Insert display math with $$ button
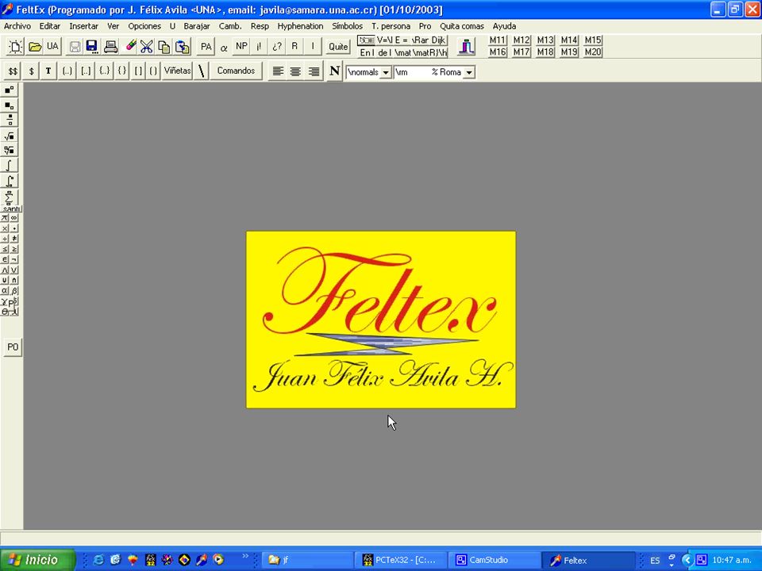The height and width of the screenshot is (571, 762). coord(13,71)
